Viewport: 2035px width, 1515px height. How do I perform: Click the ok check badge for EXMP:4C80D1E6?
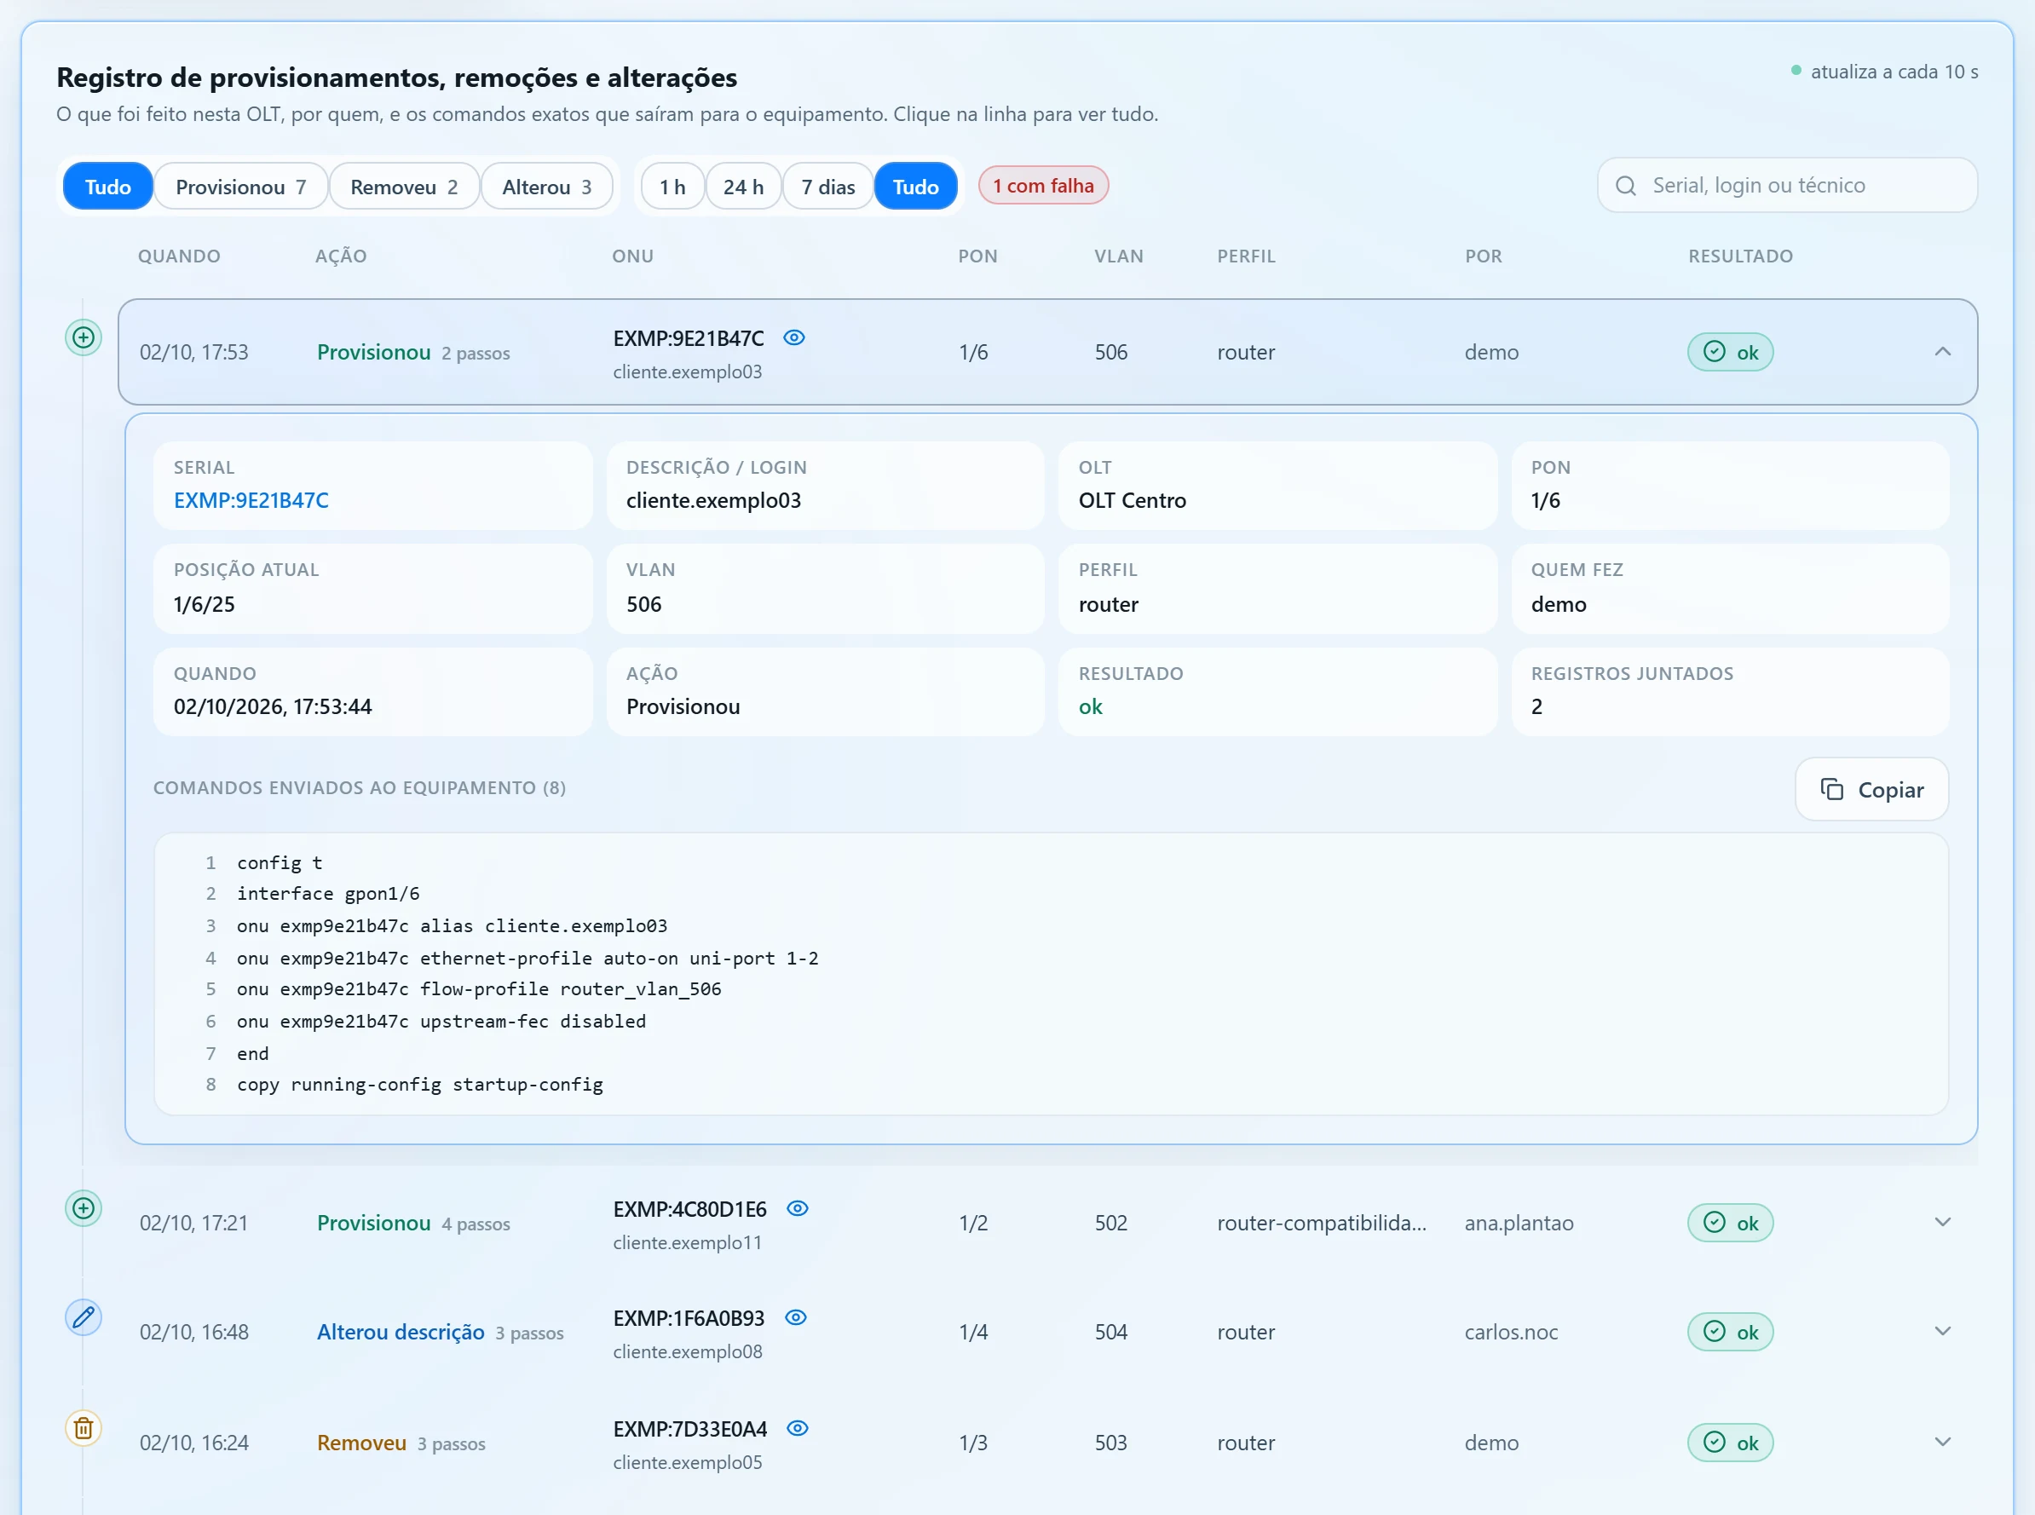(x=1730, y=1223)
